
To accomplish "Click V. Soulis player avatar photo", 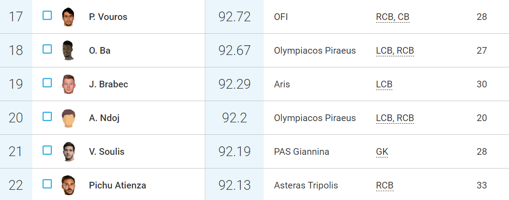I will click(x=68, y=152).
